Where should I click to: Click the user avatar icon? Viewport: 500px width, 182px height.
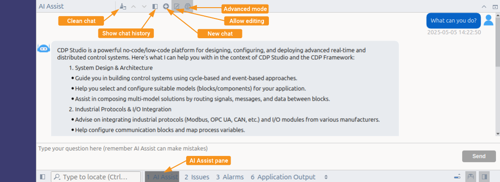click(x=488, y=20)
